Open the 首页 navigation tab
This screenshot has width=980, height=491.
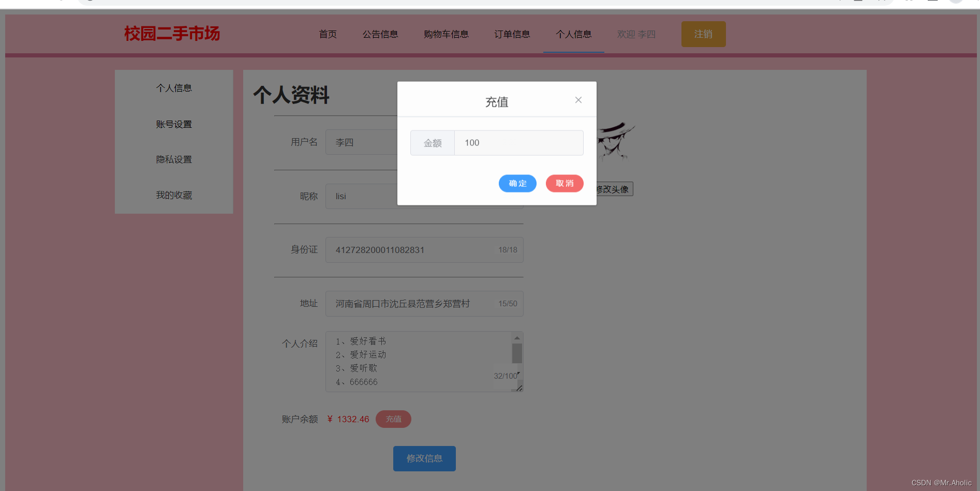[328, 34]
